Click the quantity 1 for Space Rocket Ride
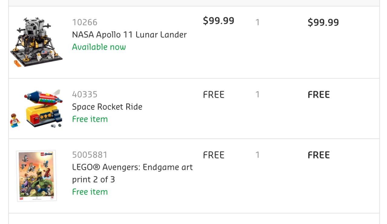This screenshot has width=387, height=224. coord(257,95)
